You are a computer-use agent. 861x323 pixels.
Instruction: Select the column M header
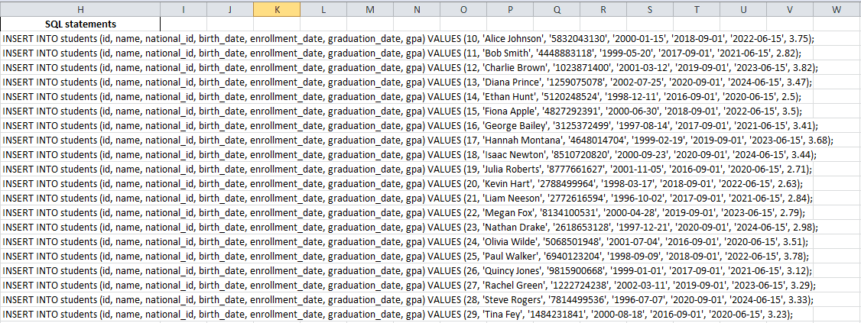(x=369, y=9)
